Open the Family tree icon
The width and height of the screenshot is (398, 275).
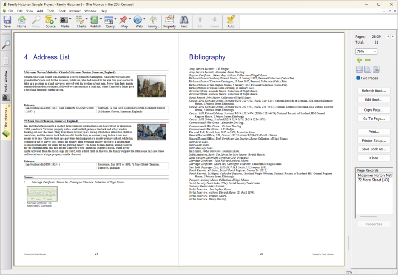(x=153, y=22)
